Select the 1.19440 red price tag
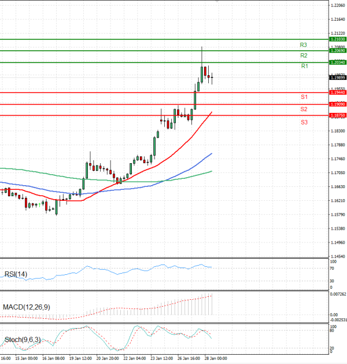 point(337,93)
